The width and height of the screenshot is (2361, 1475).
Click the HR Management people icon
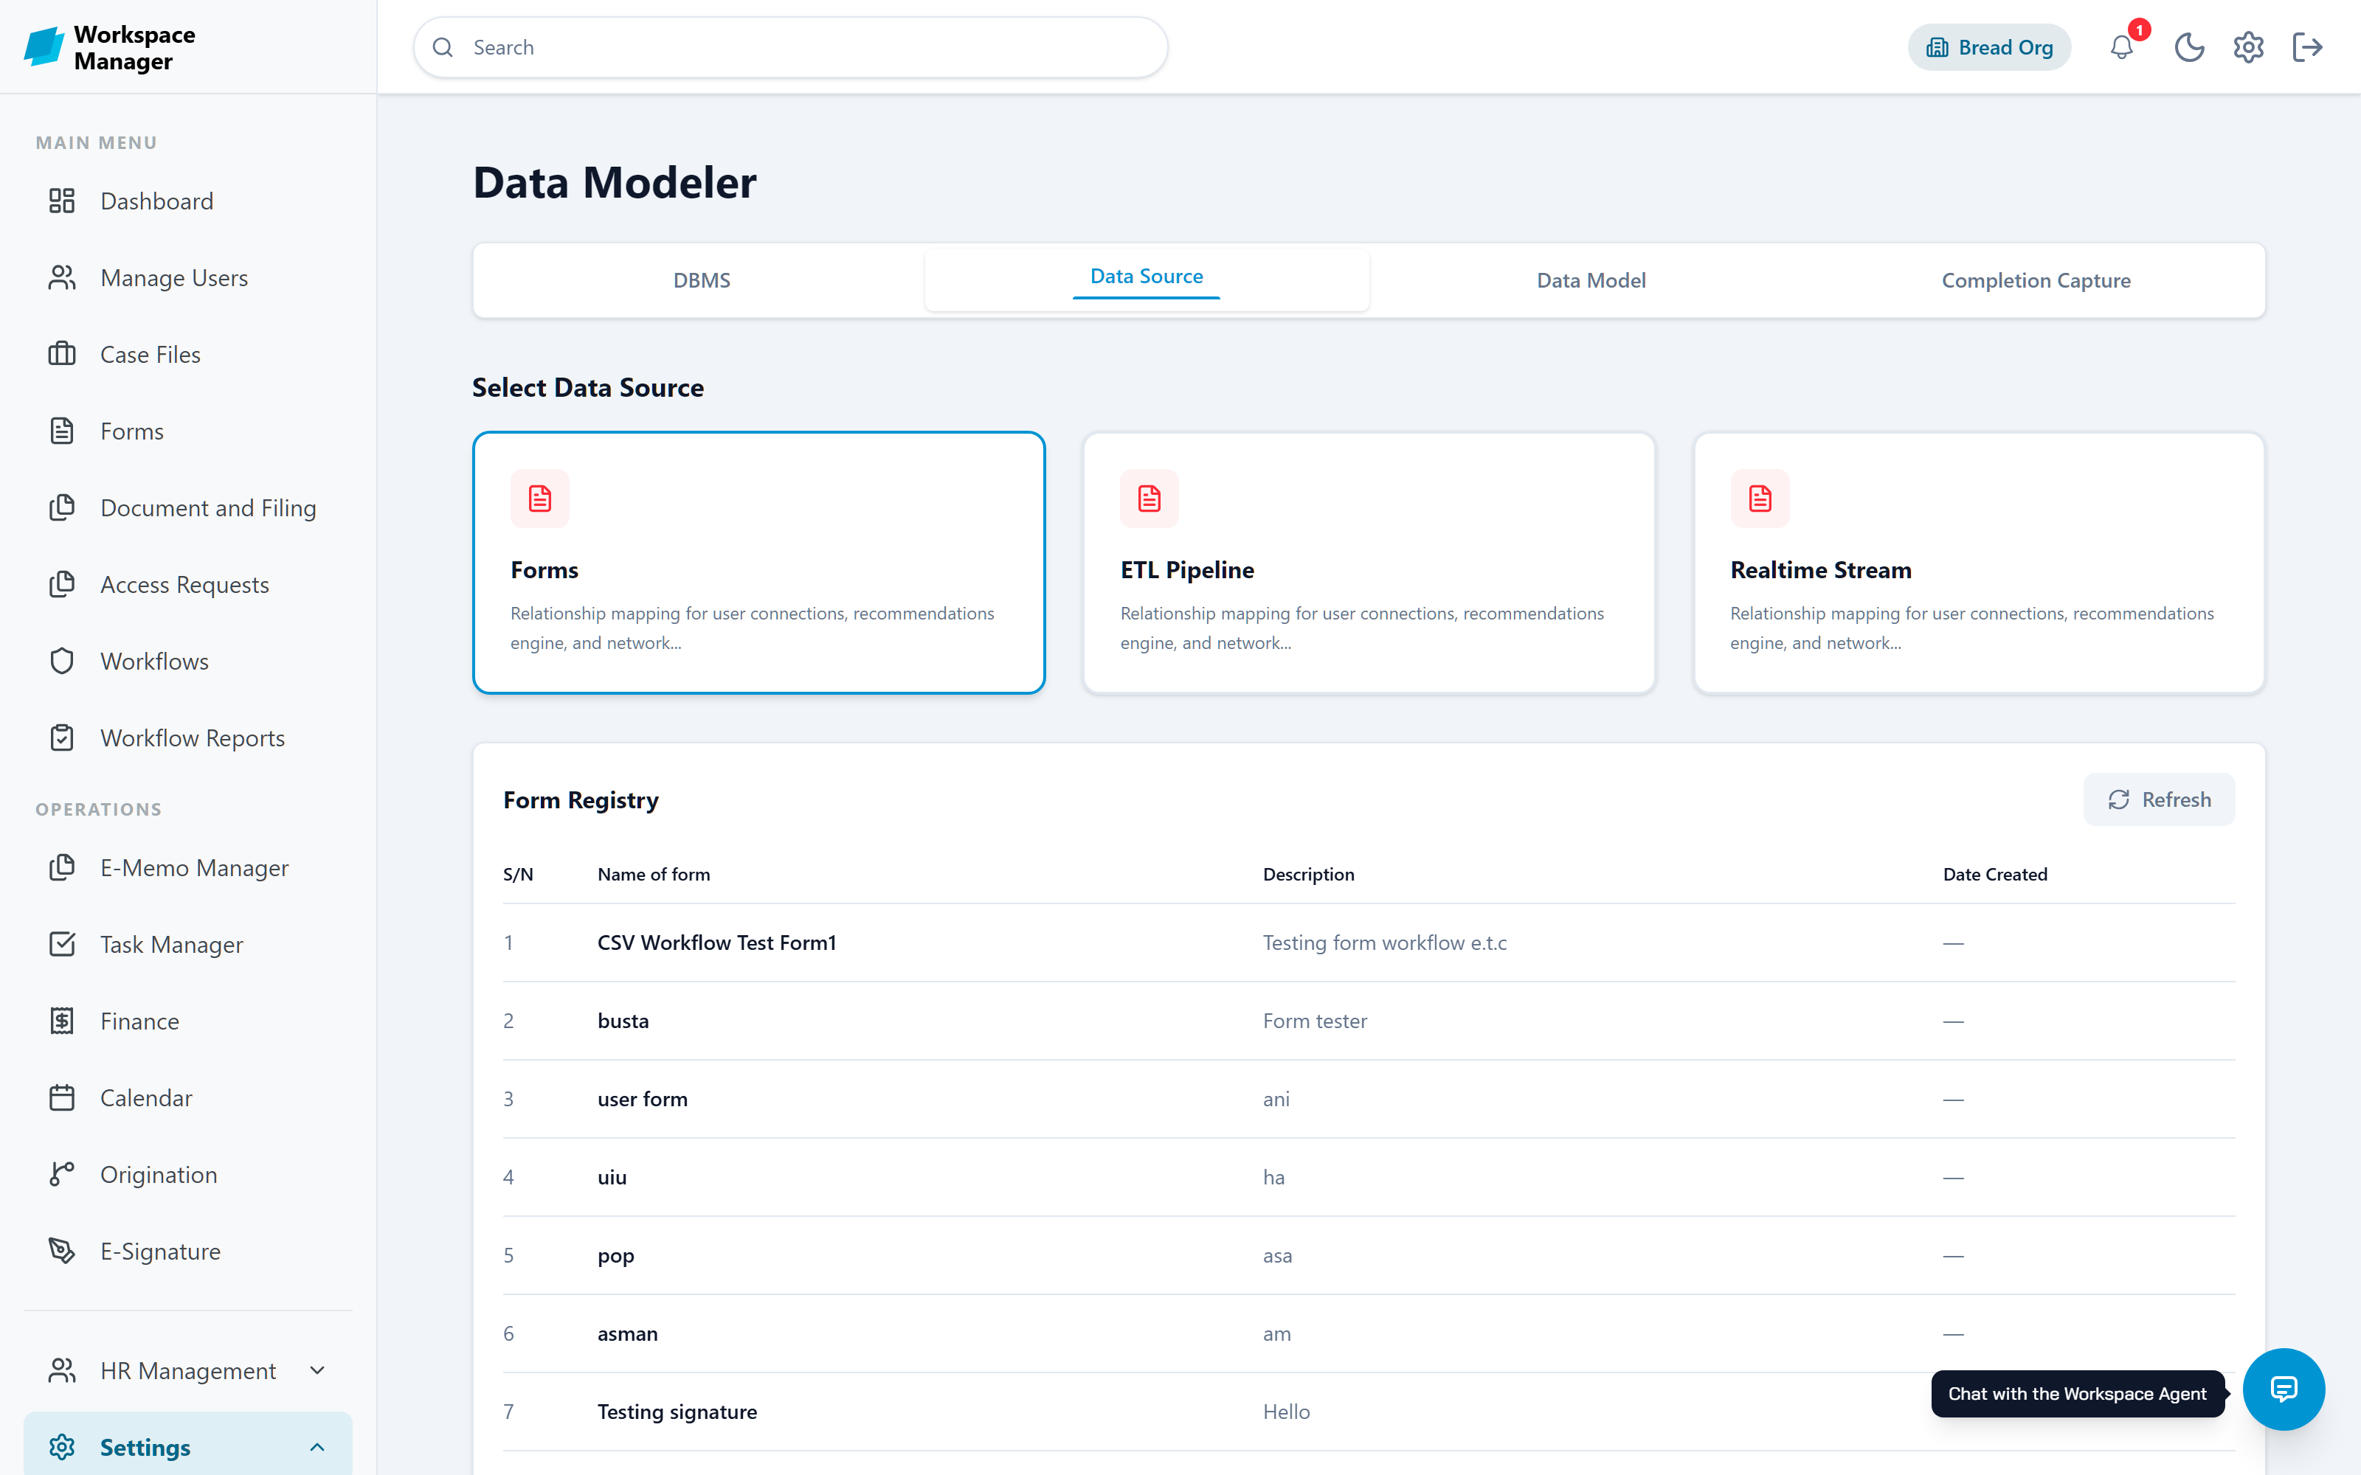[x=61, y=1370]
